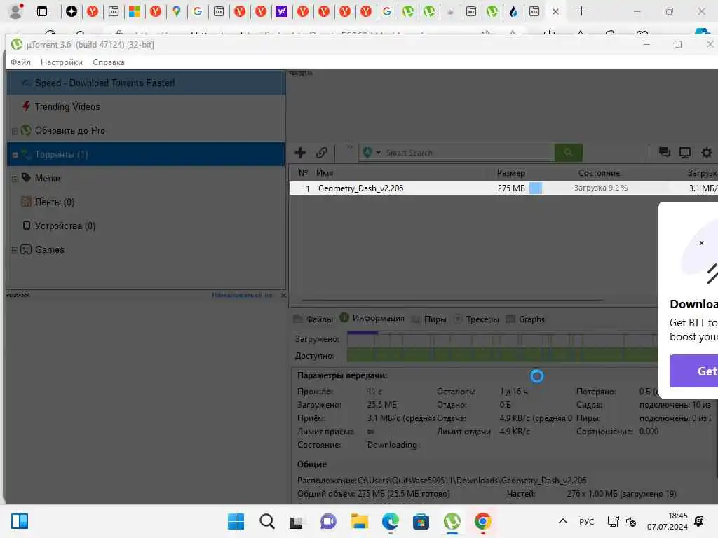Screen dimensions: 718x538
Task: Add a torrent with the plus icon
Action: pyautogui.click(x=300, y=153)
